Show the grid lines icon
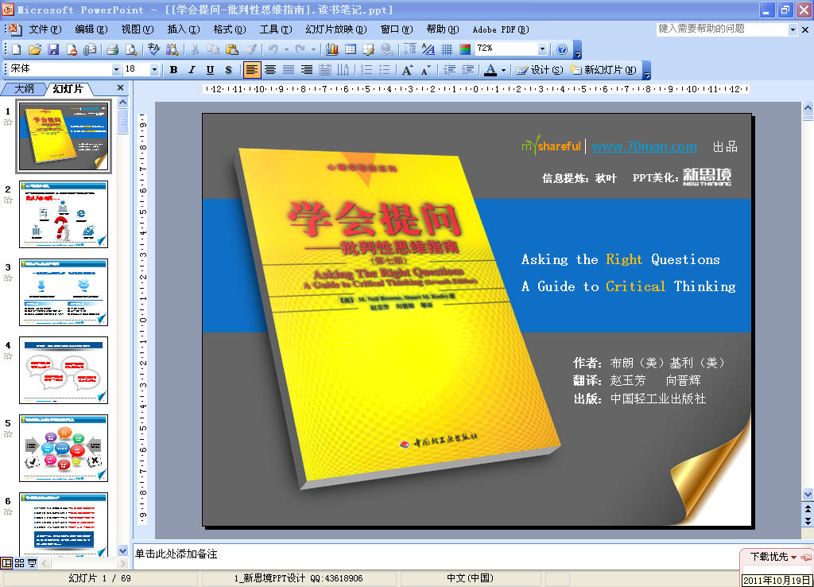 [447, 49]
